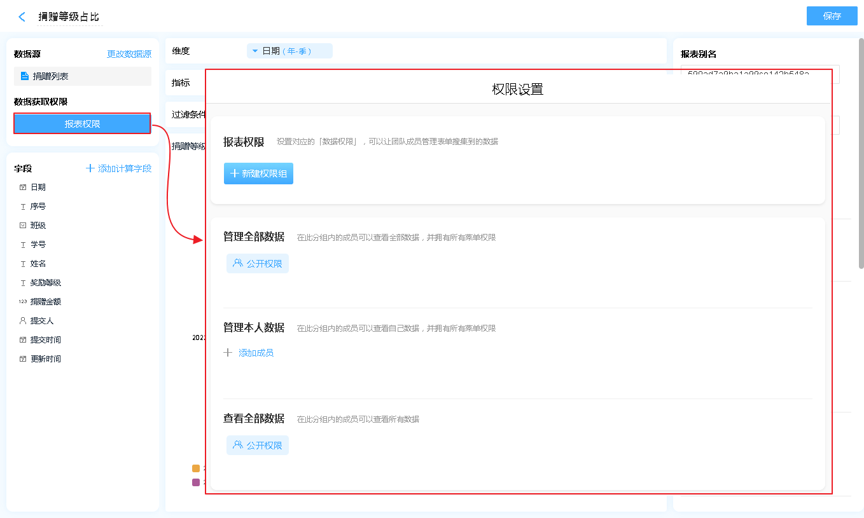Click the orange legend color swatch
Viewport: 864px width, 518px height.
pyautogui.click(x=196, y=468)
